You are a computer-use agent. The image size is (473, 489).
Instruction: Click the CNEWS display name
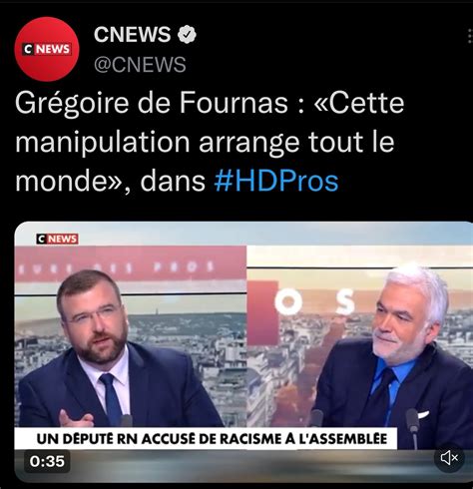point(132,34)
